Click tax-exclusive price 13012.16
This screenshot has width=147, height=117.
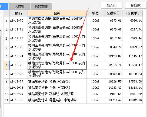point(132,100)
